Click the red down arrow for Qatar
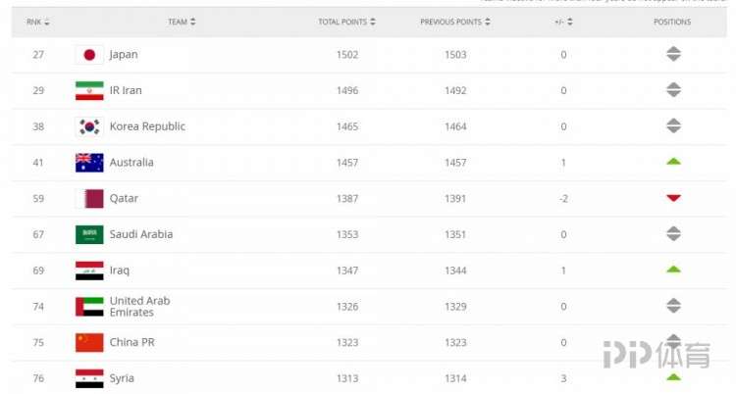 [673, 198]
